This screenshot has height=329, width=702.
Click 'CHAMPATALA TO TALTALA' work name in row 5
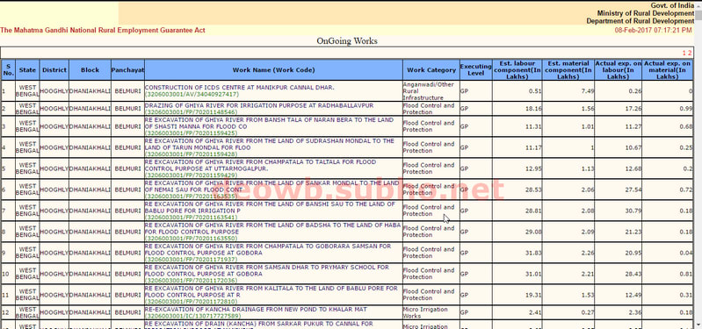point(261,166)
